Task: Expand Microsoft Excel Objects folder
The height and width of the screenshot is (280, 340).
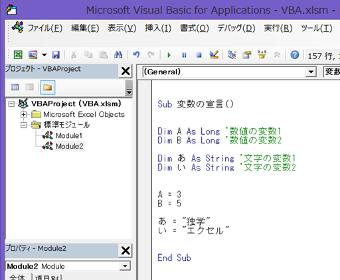Action: pyautogui.click(x=23, y=115)
